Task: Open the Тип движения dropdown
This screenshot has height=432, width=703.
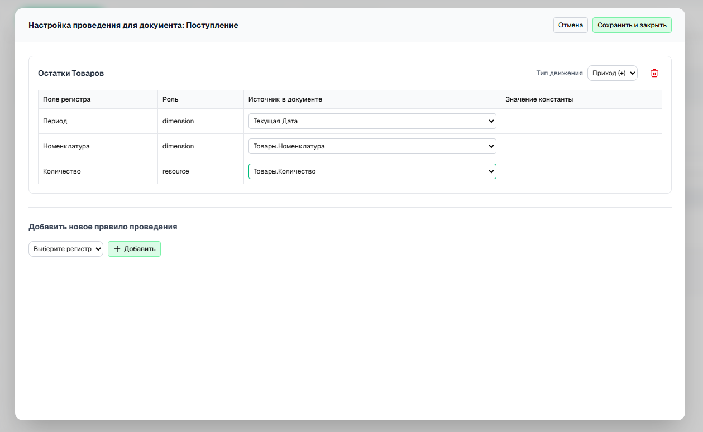Action: tap(612, 73)
